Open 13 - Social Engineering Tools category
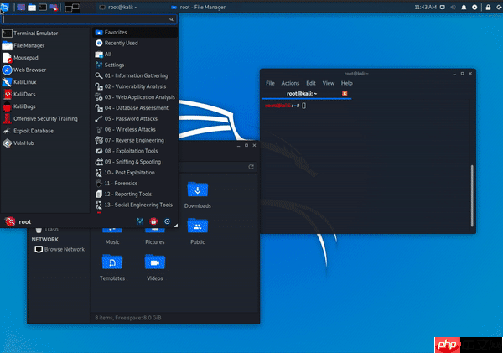Screen dimensions: 503x353 point(135,205)
